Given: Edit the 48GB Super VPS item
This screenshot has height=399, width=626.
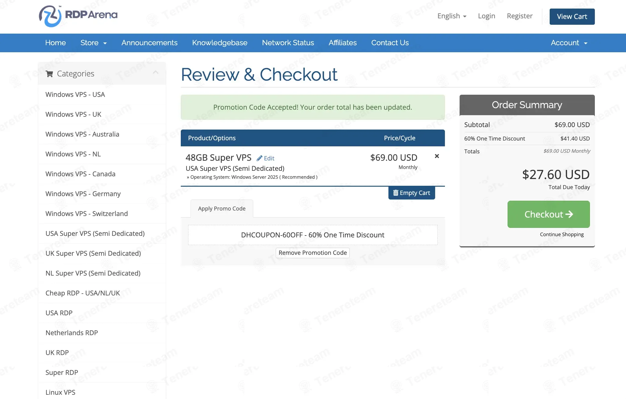Looking at the screenshot, I should point(265,158).
